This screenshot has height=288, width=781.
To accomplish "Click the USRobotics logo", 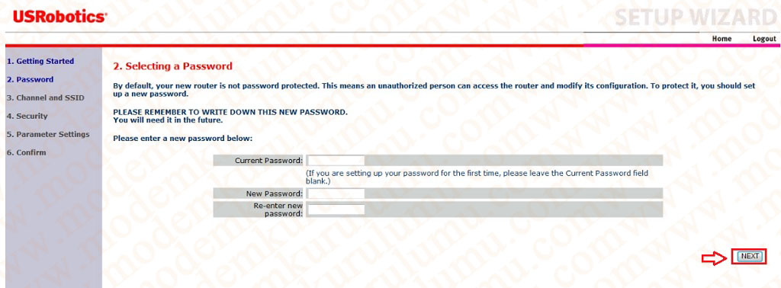I will point(59,17).
